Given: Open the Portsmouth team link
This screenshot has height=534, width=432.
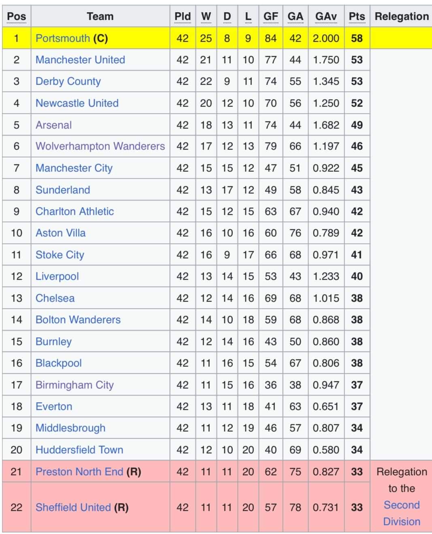Looking at the screenshot, I should click(x=62, y=38).
